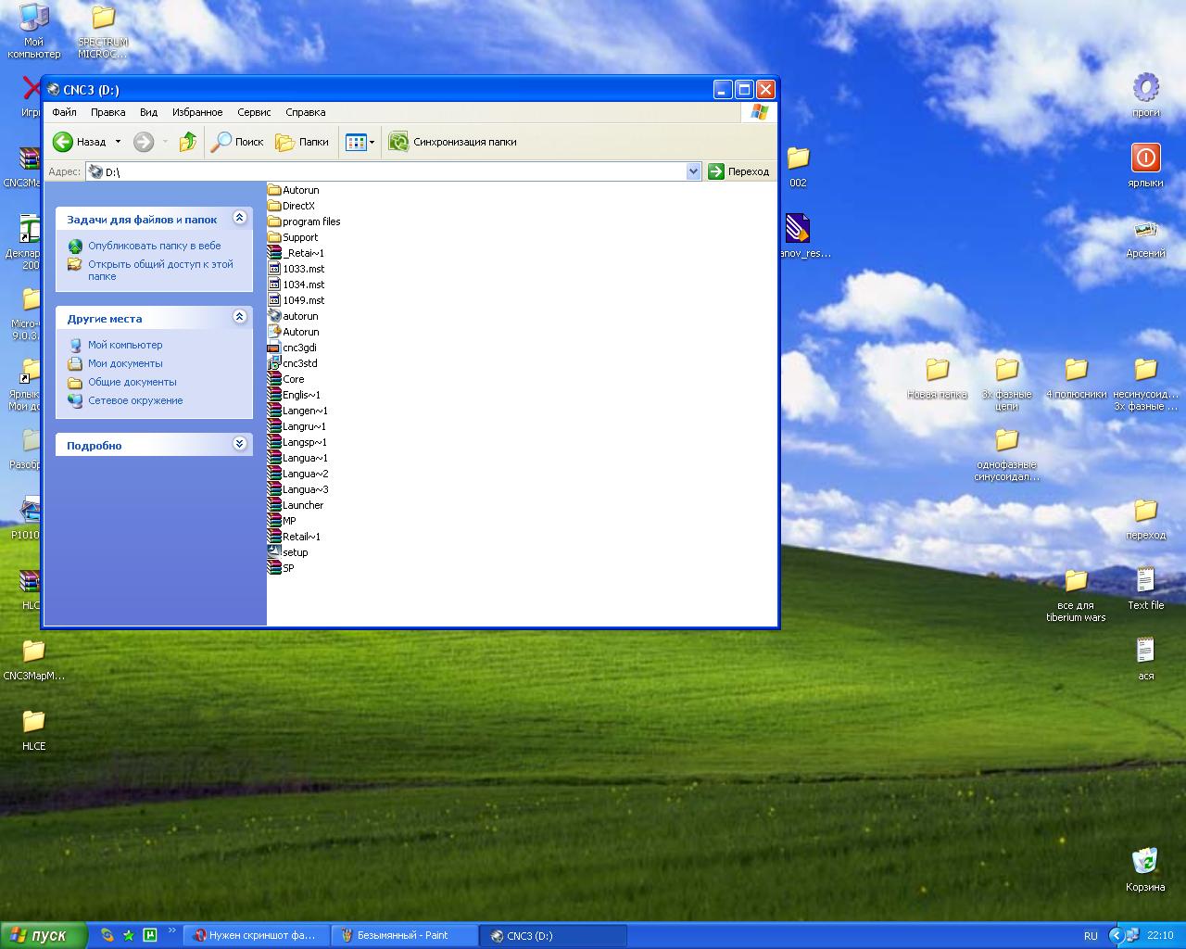
Task: Click the пуск Start button
Action: click(x=44, y=935)
